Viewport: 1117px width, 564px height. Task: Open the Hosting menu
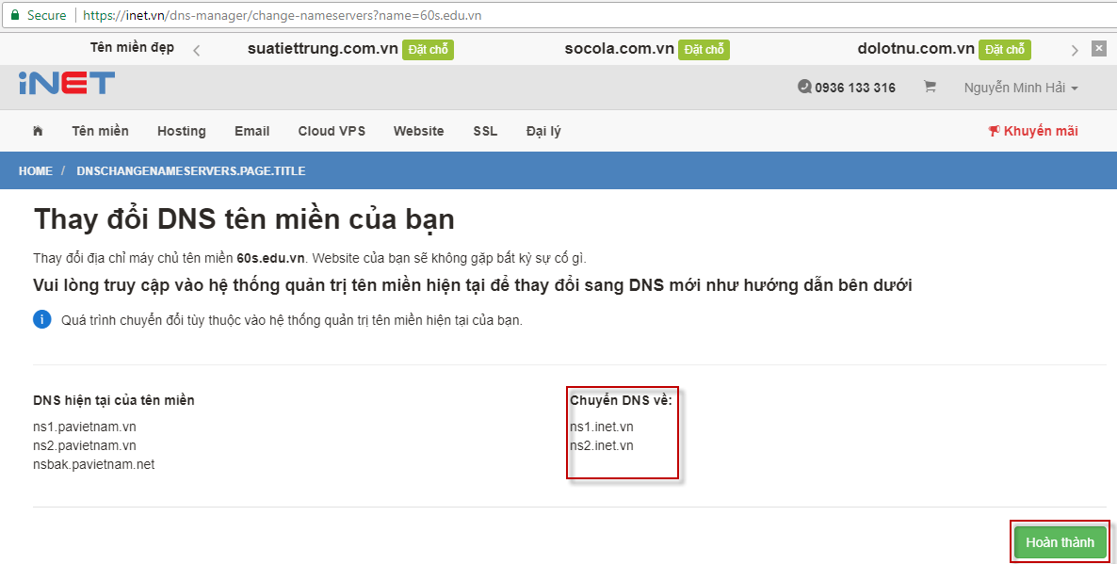pos(181,131)
